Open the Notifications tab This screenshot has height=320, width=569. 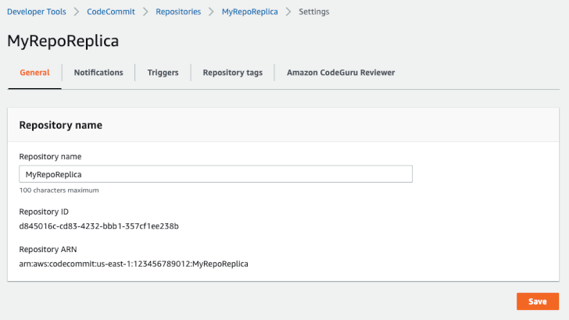(98, 73)
